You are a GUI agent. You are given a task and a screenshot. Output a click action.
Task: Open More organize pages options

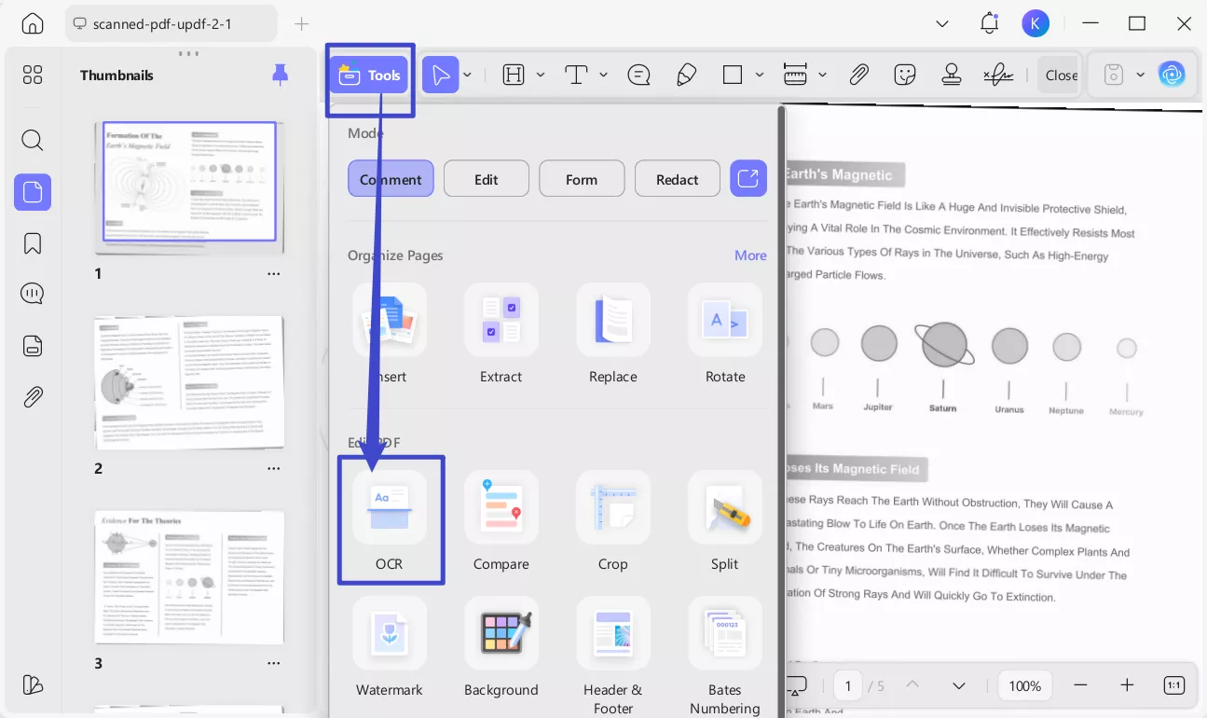tap(750, 255)
